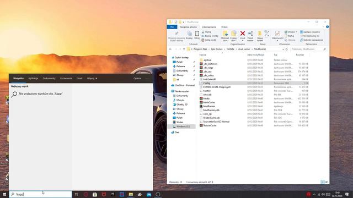
Task: Open the Otwórz dropdown in the ribbon
Action: coord(291,32)
